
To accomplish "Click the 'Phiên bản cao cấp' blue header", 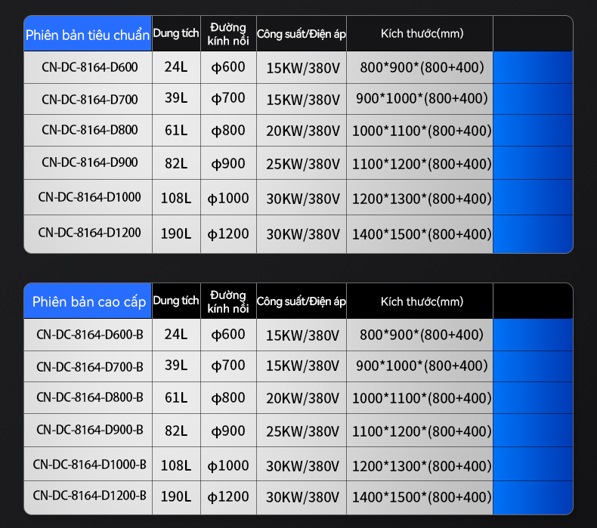I will 87,302.
